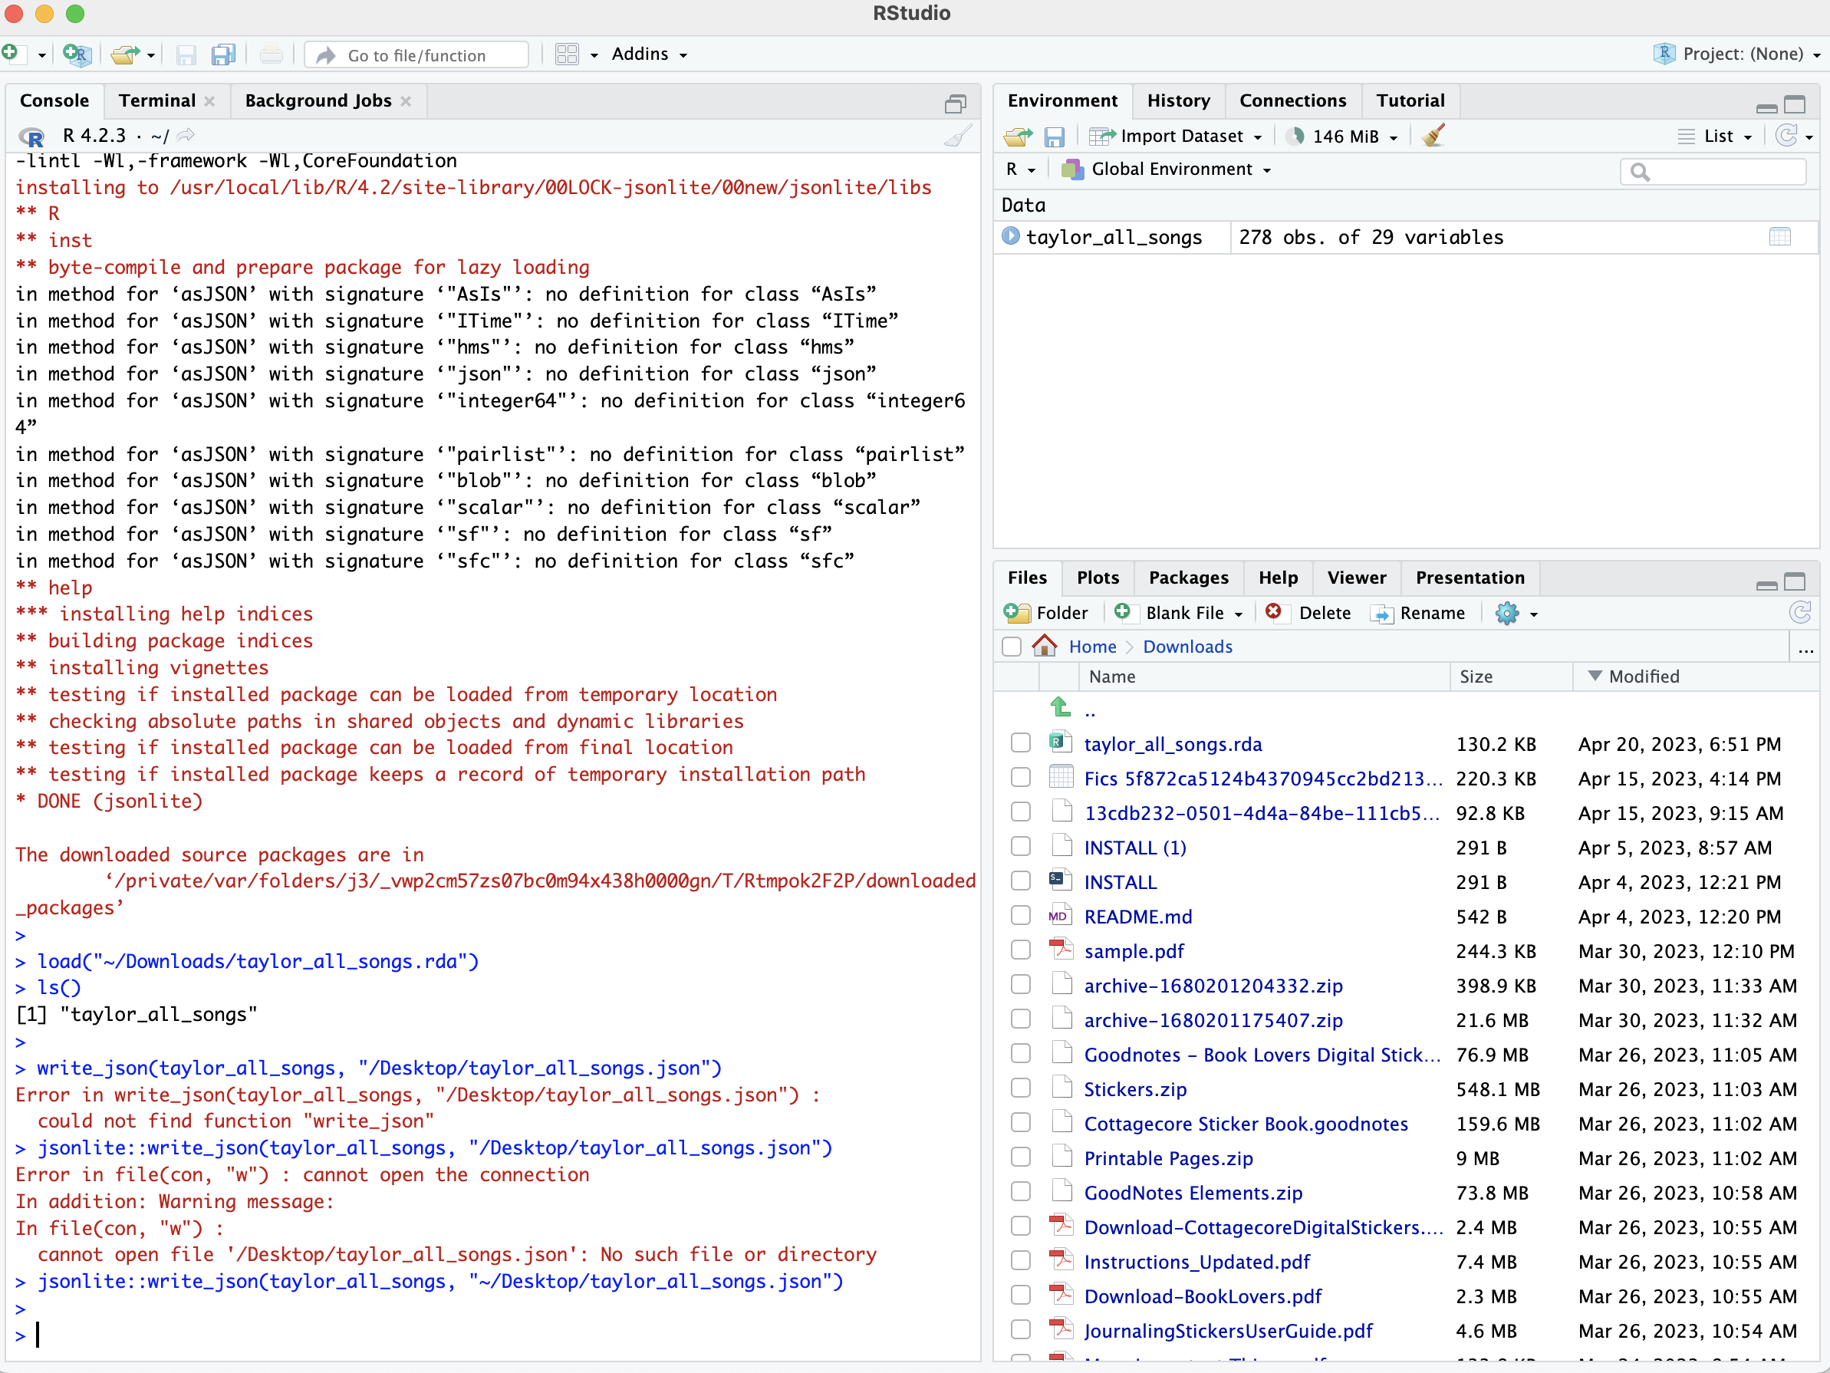Switch to the Terminal tab
The width and height of the screenshot is (1830, 1373).
coord(157,100)
